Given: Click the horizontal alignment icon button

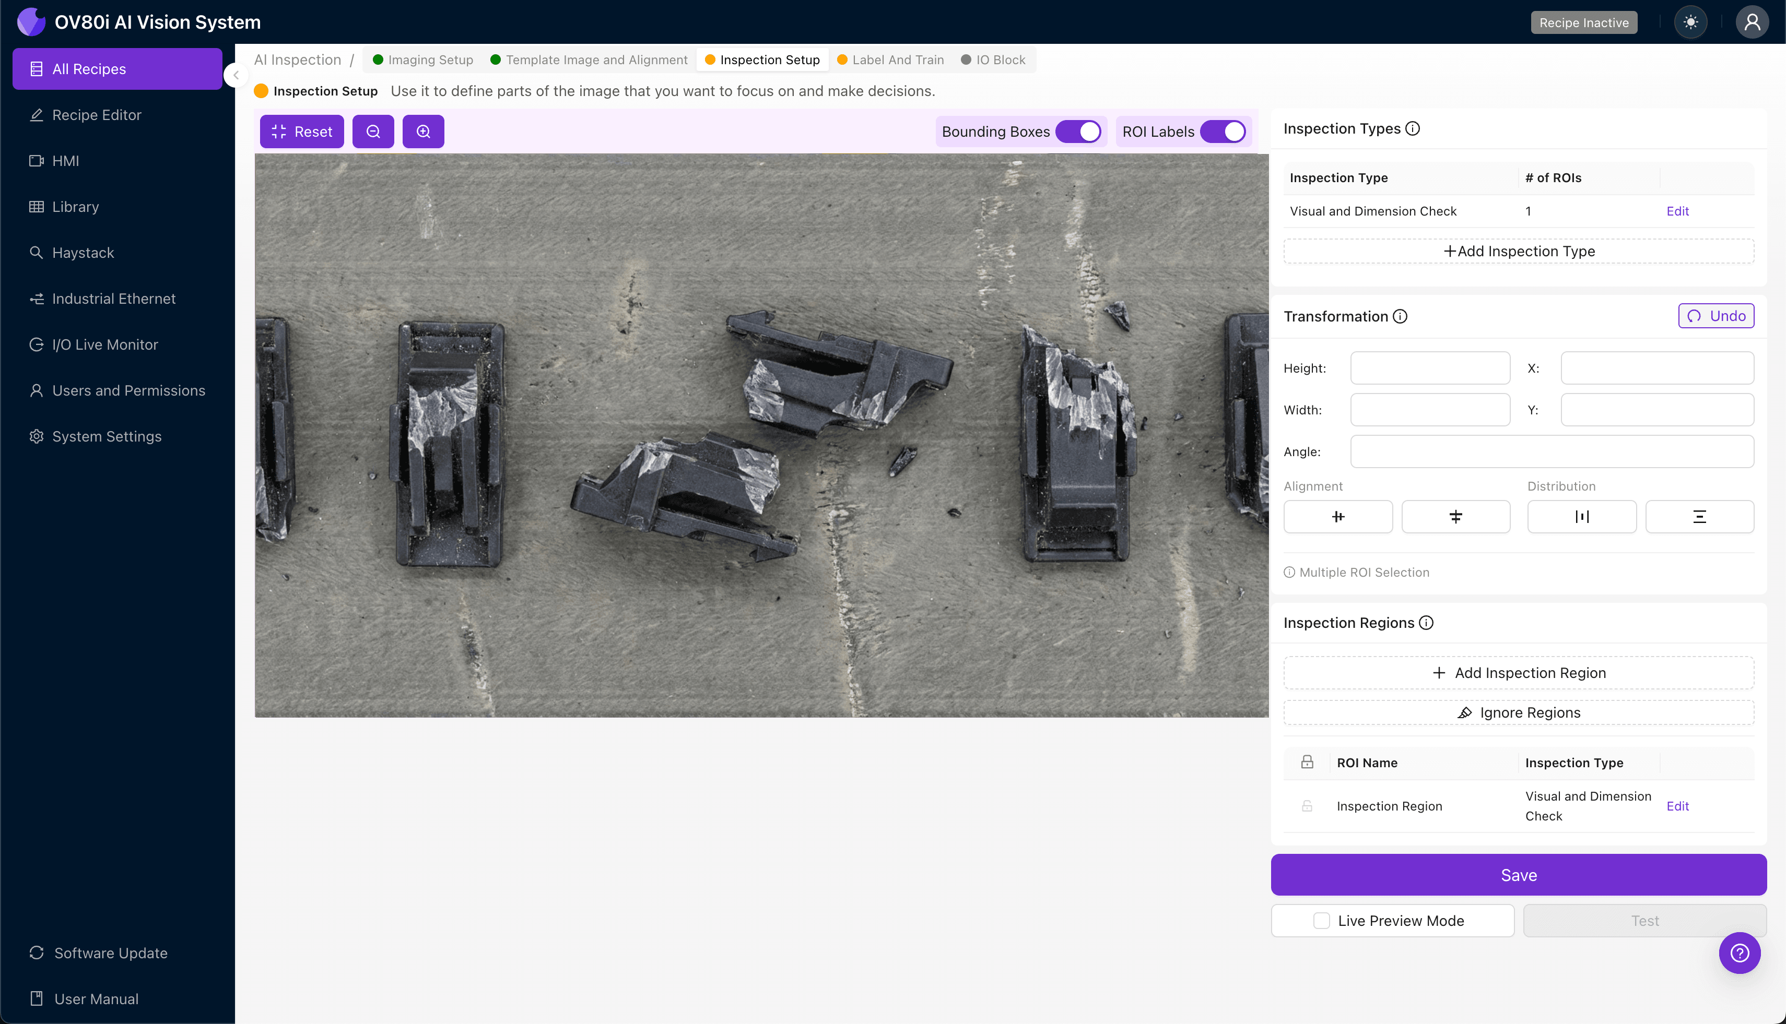Looking at the screenshot, I should click(1337, 517).
